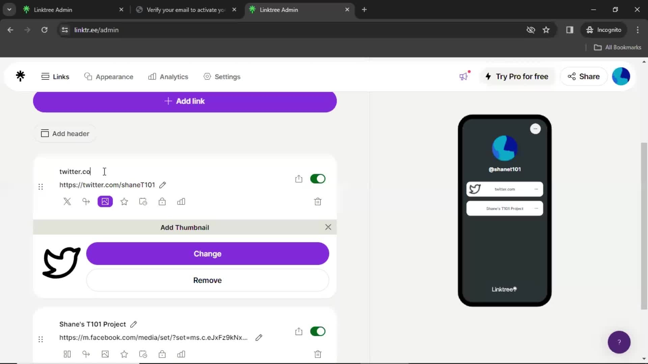Click Add header button

click(65, 133)
